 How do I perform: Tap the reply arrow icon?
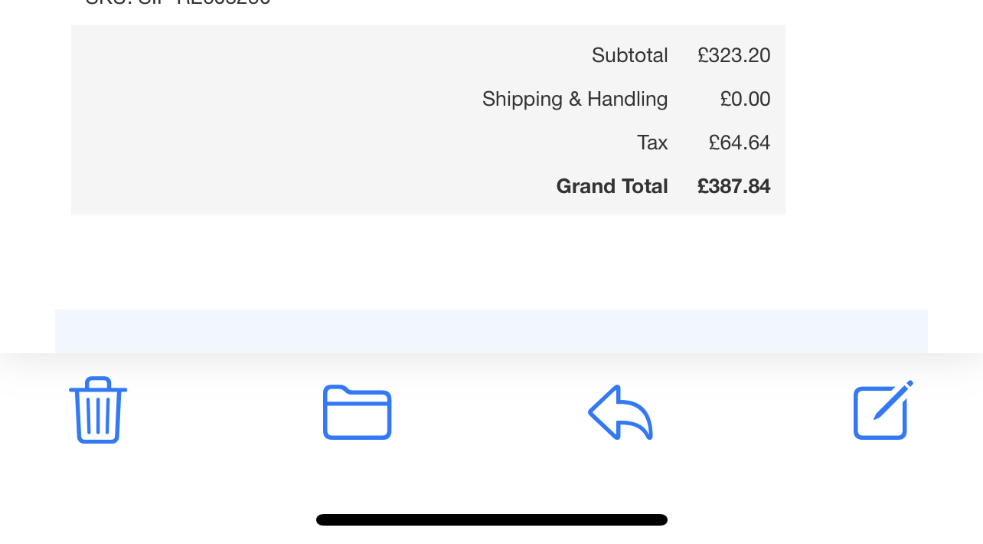[x=620, y=412]
